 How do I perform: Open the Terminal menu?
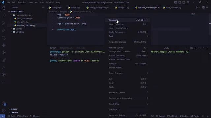(50, 2)
